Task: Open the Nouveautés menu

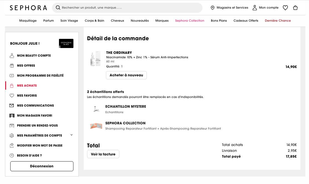Action: [140, 21]
